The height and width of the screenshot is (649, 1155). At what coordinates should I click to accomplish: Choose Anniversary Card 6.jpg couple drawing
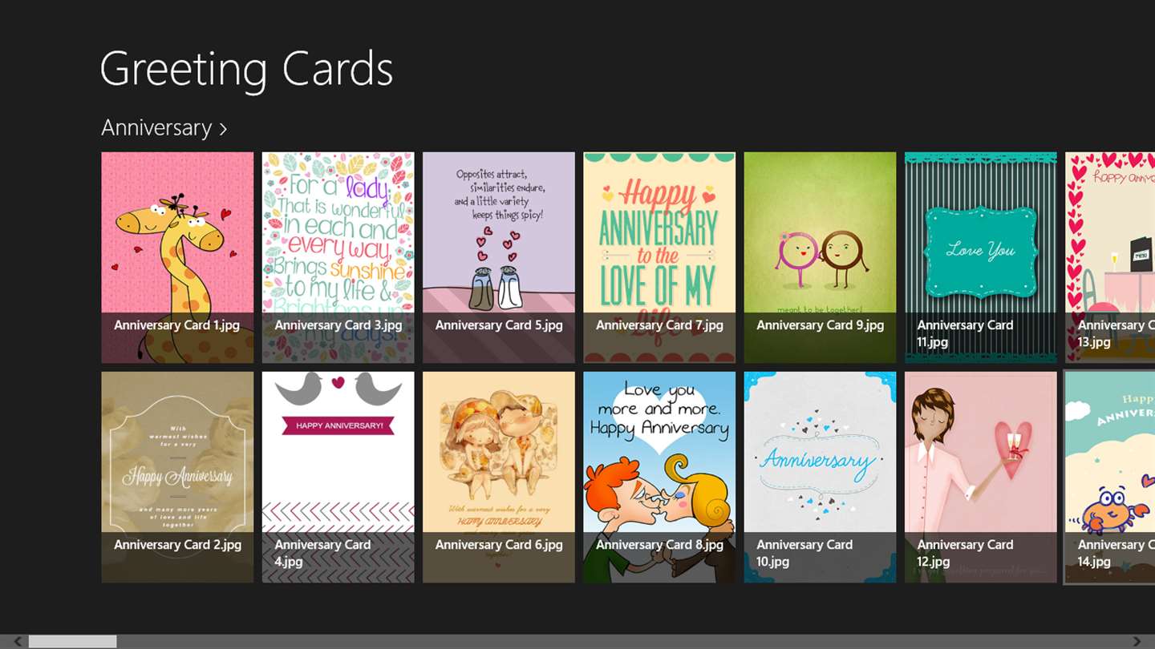point(499,477)
